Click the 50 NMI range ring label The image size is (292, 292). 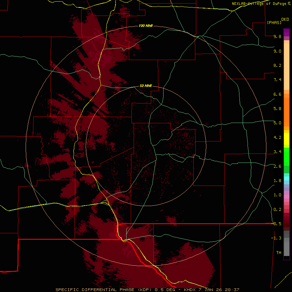[x=146, y=86]
